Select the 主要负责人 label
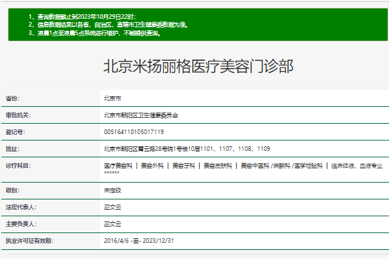Viewport: 389px width, 259px height. pos(21,224)
